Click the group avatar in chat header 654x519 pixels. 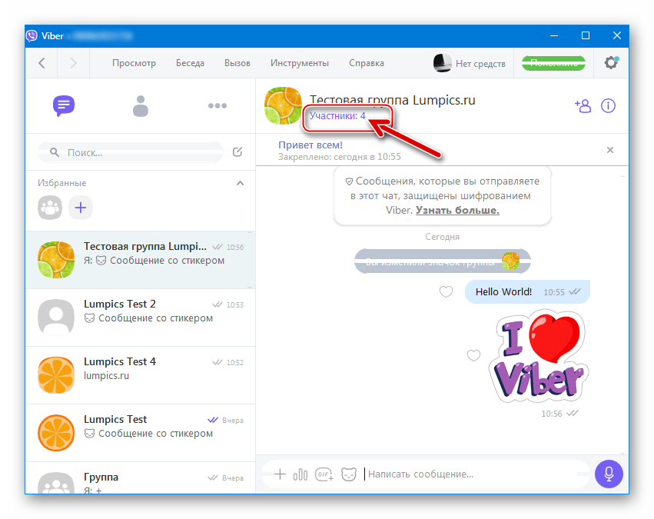pos(284,105)
